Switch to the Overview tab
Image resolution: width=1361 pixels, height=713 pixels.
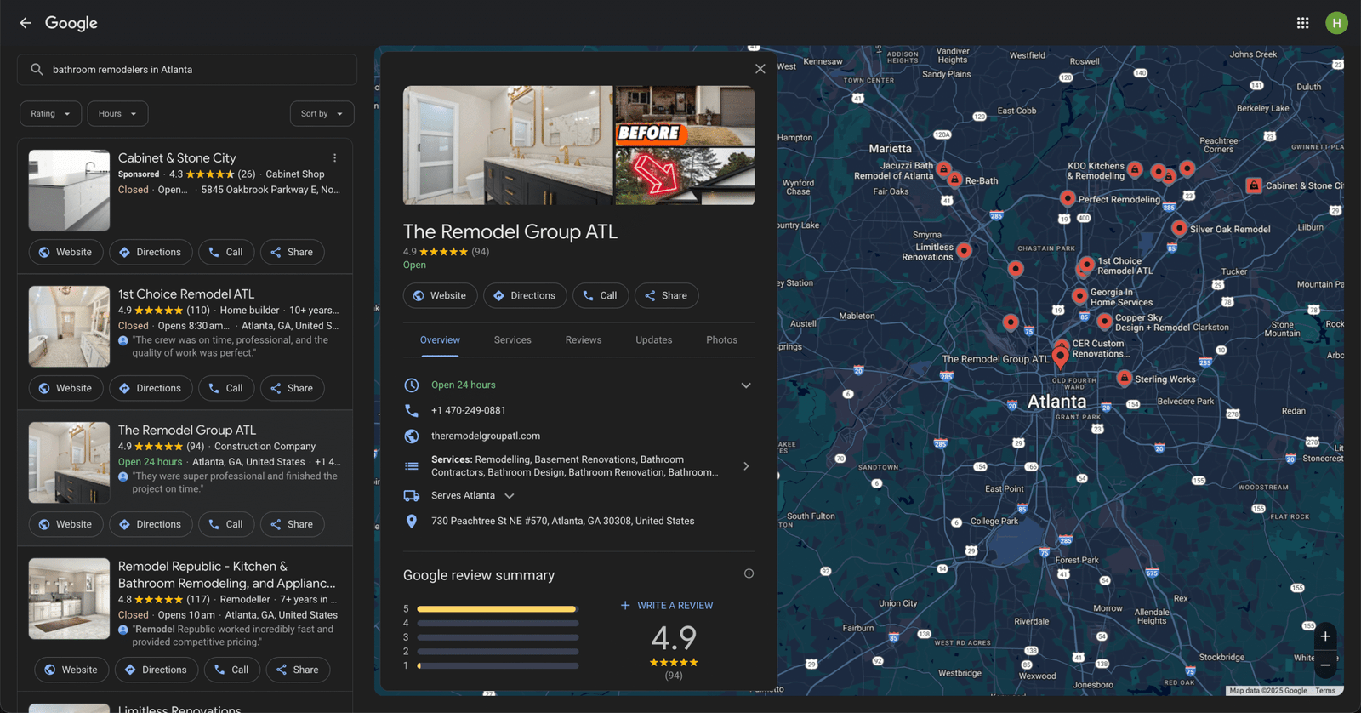(440, 340)
